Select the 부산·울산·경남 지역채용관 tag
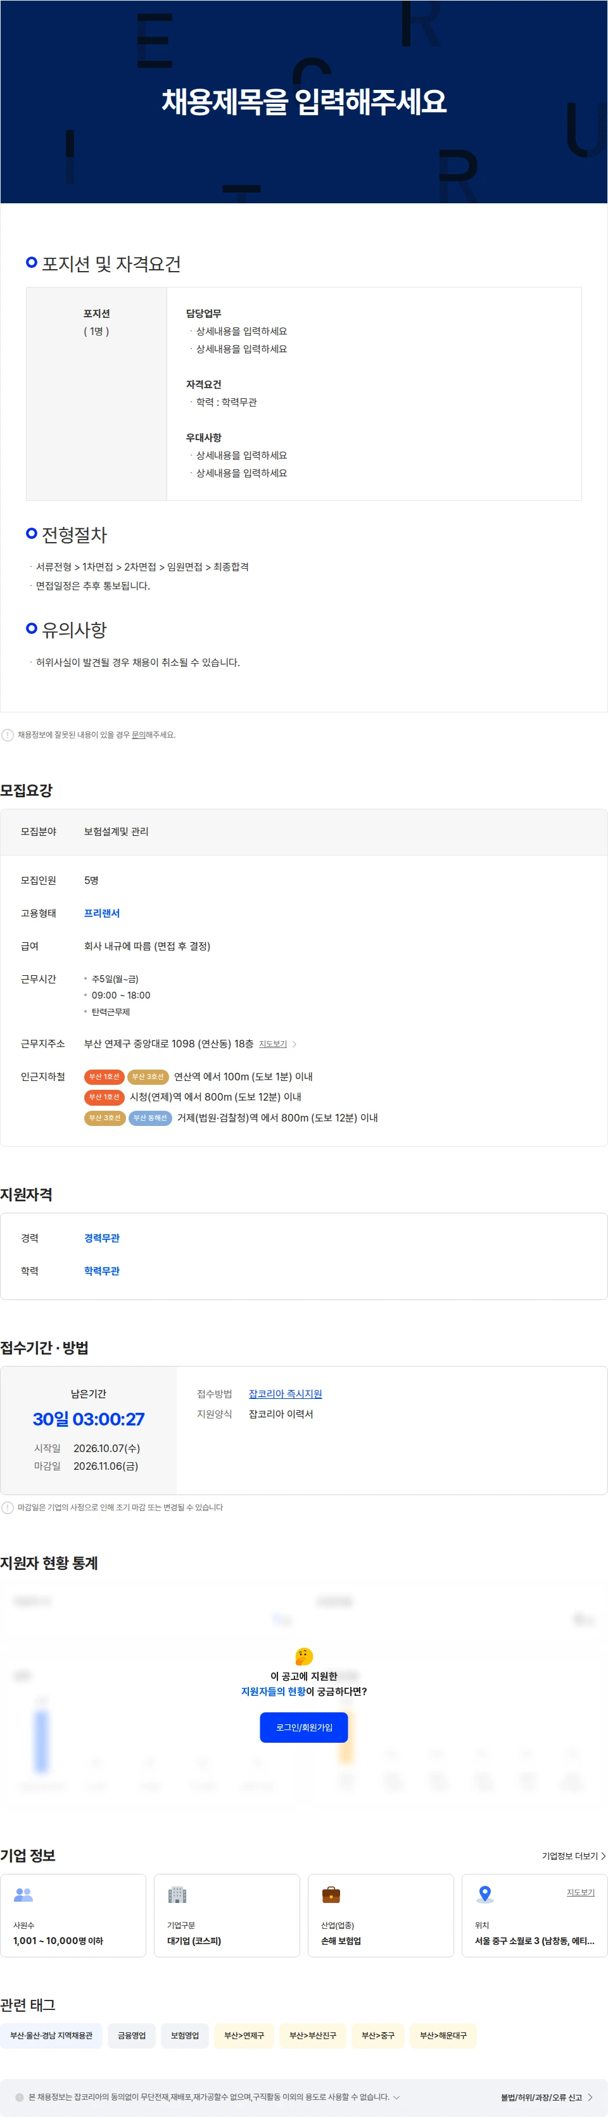608x2117 pixels. click(x=51, y=2035)
